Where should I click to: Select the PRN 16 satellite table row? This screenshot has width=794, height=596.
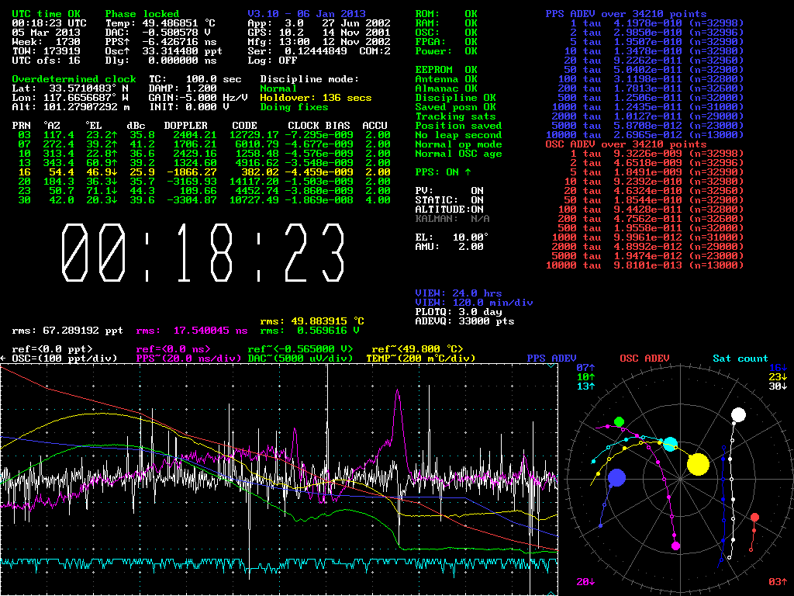click(204, 172)
